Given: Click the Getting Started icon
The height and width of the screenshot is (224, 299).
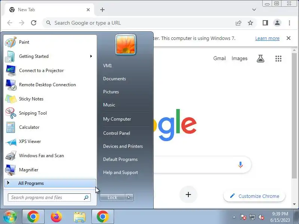Looking at the screenshot, I should point(10,56).
